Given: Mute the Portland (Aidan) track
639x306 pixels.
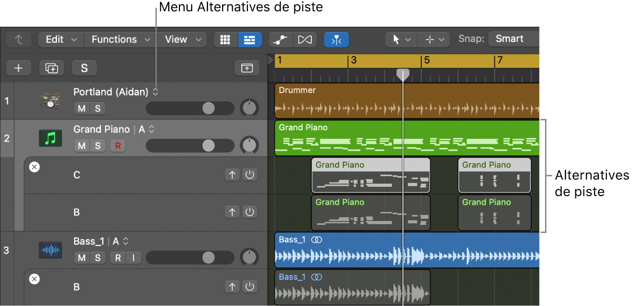Looking at the screenshot, I should click(82, 108).
